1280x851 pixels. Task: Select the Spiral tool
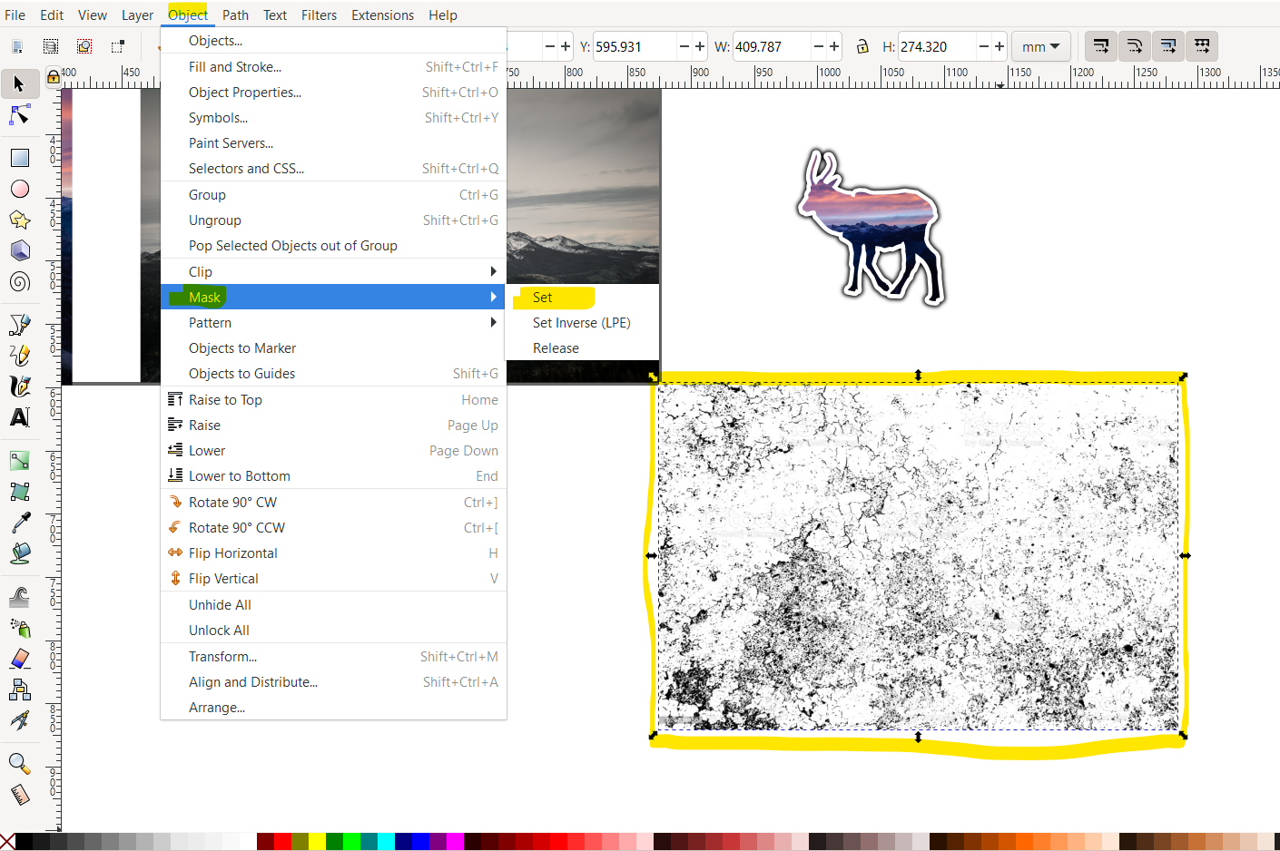19,281
